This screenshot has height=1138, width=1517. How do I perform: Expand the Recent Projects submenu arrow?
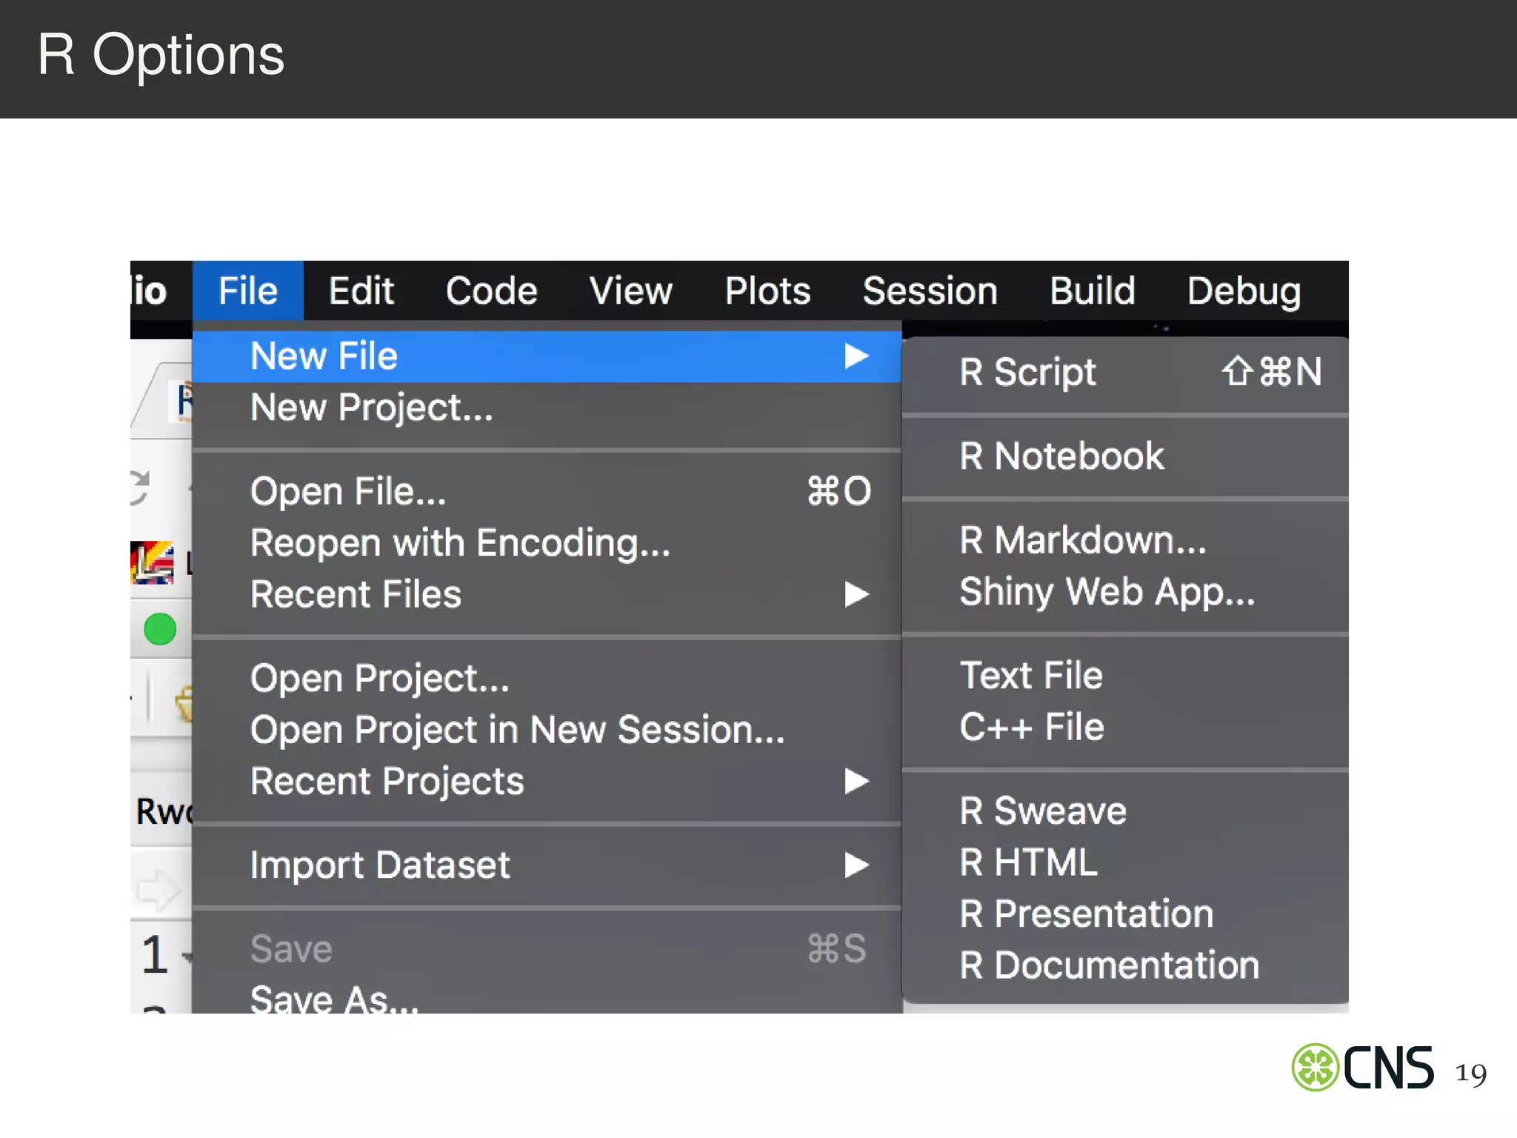pyautogui.click(x=856, y=781)
